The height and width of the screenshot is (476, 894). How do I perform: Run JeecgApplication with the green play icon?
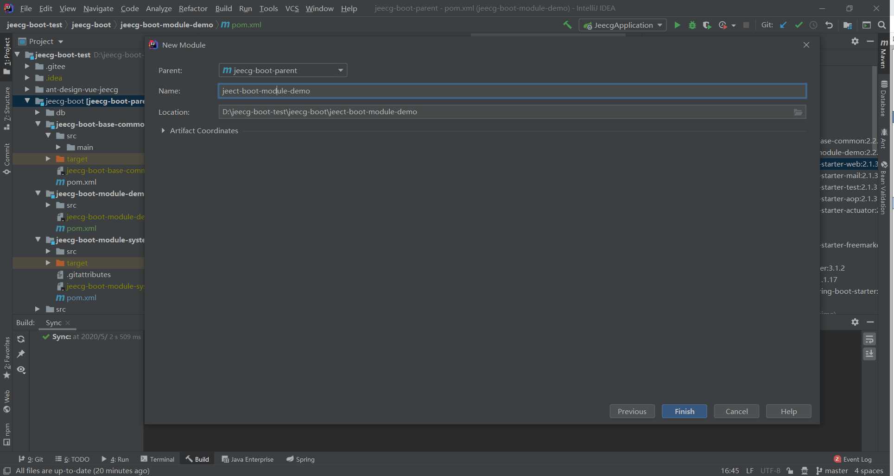click(x=677, y=25)
